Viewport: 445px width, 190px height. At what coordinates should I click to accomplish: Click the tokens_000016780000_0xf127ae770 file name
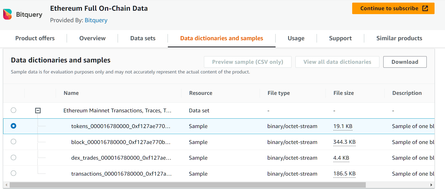click(121, 126)
